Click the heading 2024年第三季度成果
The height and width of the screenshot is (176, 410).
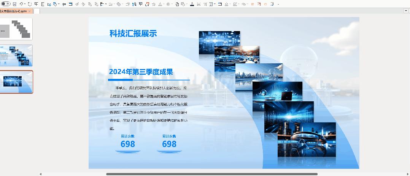(141, 72)
